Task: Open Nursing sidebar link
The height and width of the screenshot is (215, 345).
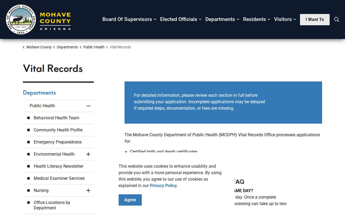Action: [x=41, y=190]
